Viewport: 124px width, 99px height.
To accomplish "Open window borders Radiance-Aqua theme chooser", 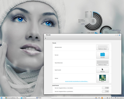I will coord(103,47).
